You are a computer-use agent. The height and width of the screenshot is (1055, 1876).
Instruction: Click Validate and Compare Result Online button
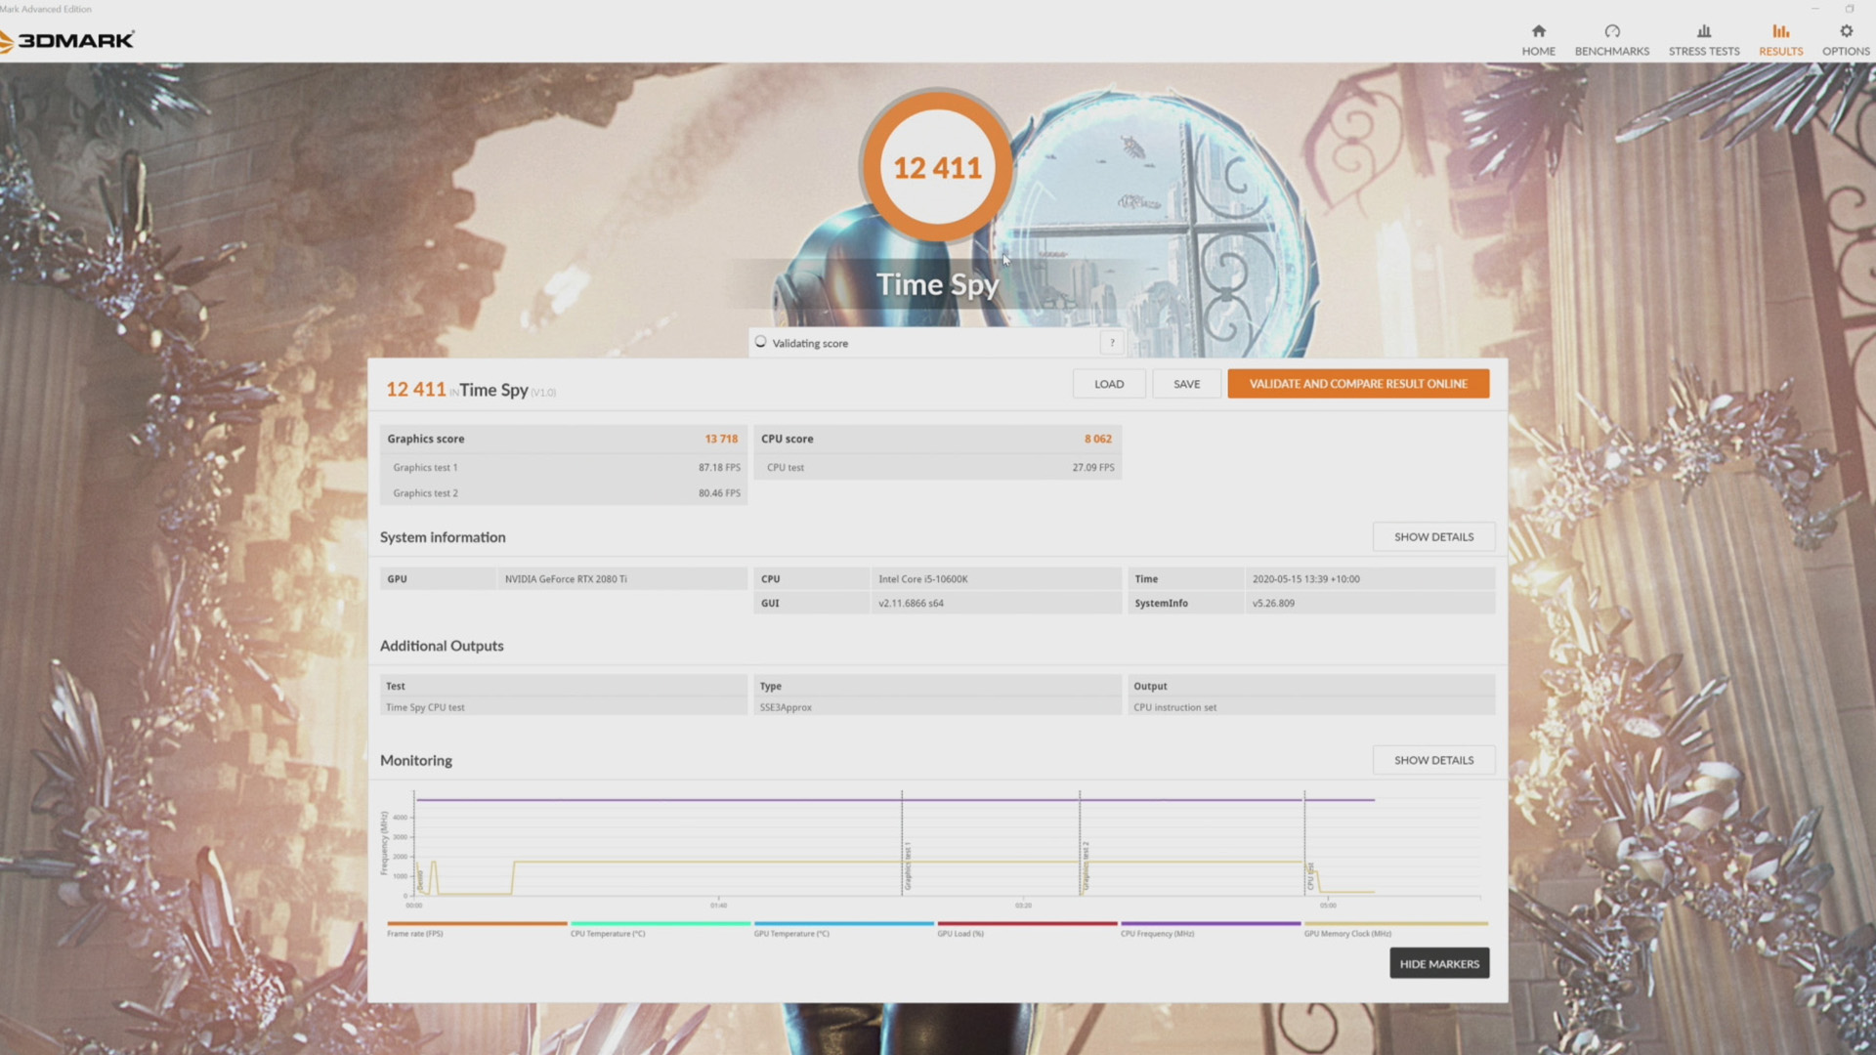(x=1358, y=383)
